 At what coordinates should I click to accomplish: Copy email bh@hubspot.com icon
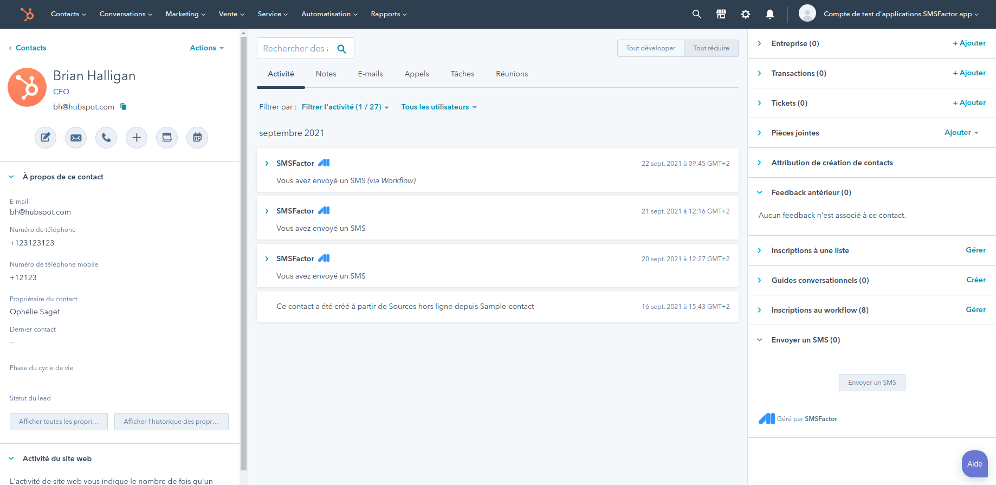124,107
